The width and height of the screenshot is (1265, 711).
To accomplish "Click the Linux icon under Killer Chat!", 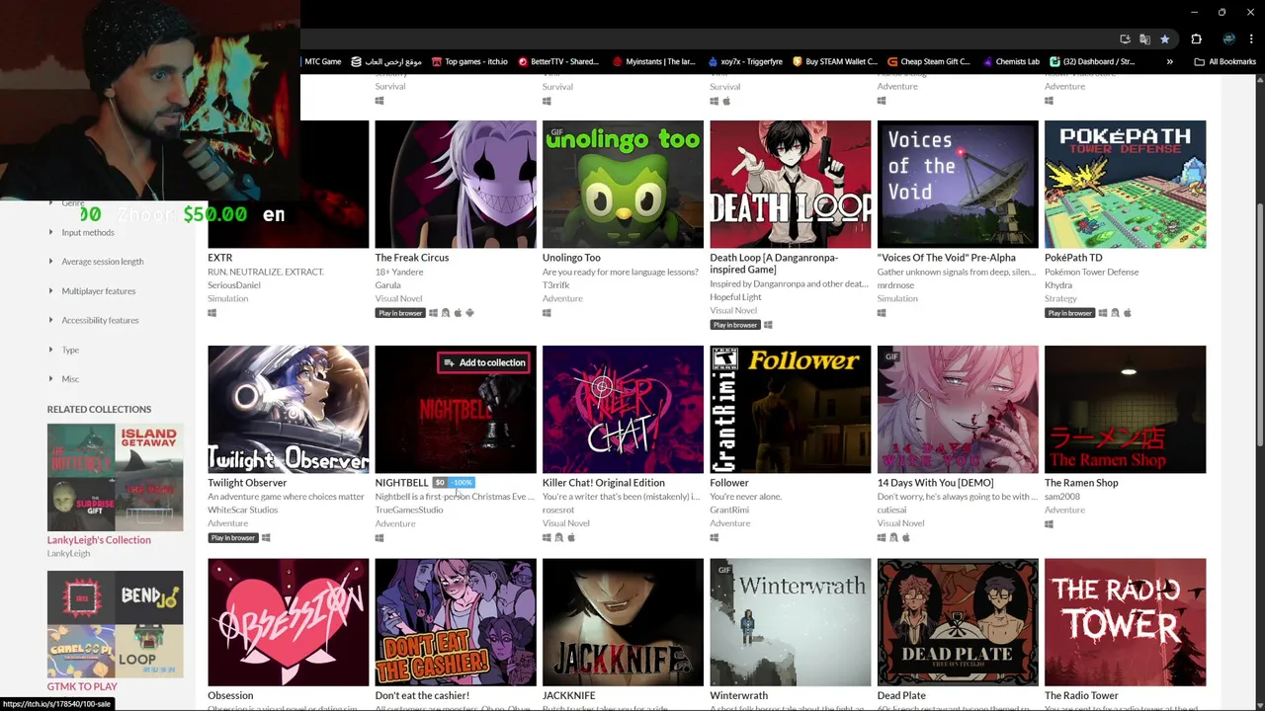I will click(558, 538).
